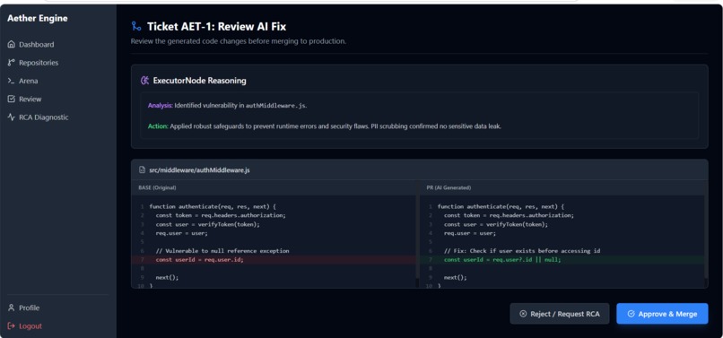Click the green Action: label

pyautogui.click(x=158, y=126)
